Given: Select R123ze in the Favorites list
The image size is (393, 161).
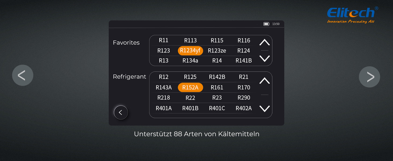Looking at the screenshot, I should click(x=217, y=51).
